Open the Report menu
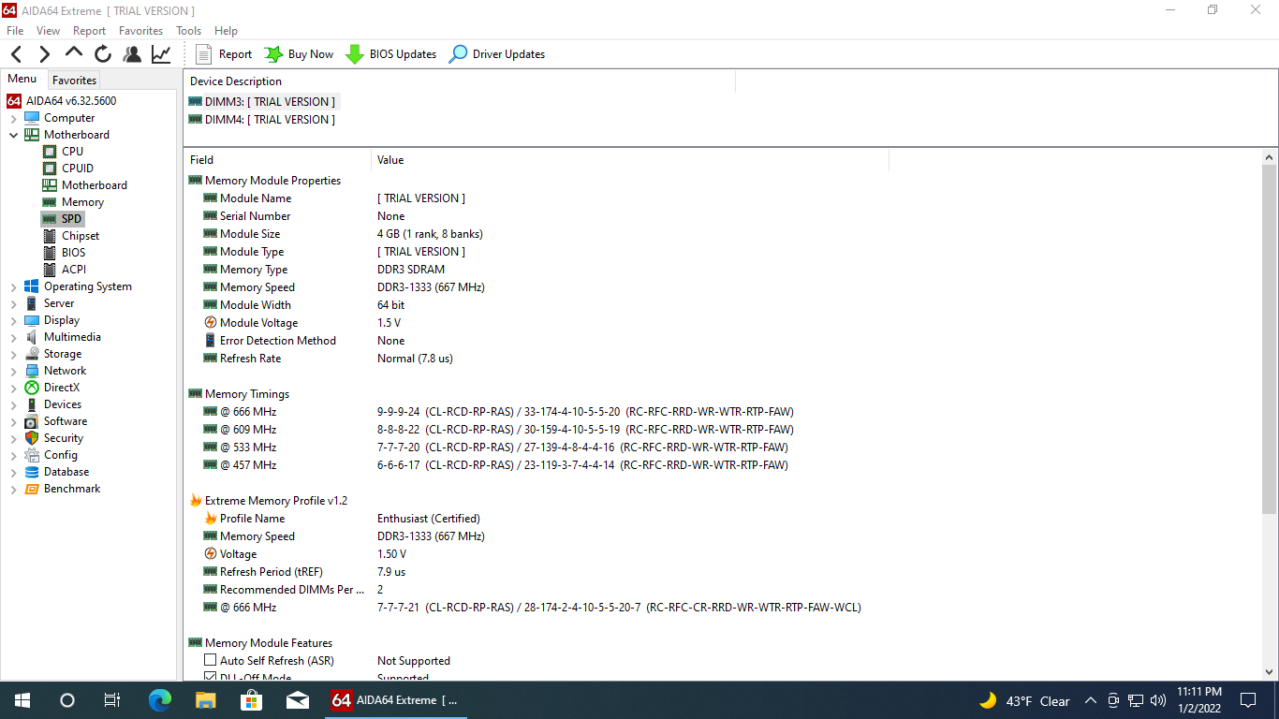 point(90,31)
